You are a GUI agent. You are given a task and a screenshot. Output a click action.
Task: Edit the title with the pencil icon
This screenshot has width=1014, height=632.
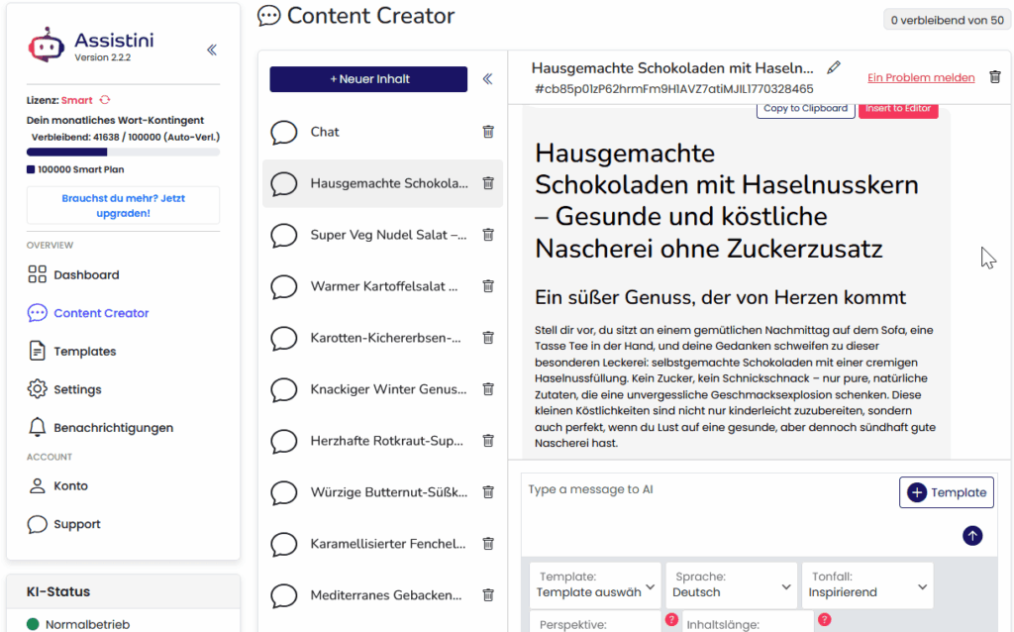834,66
